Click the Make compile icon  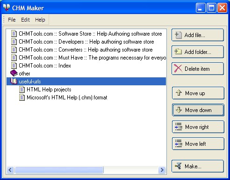tap(178, 166)
